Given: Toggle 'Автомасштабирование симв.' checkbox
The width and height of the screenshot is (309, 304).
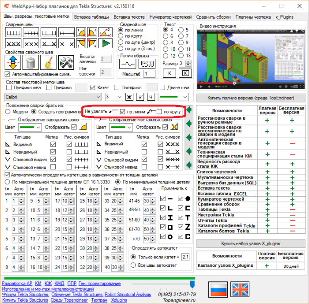Looking at the screenshot, I should click(8, 74).
